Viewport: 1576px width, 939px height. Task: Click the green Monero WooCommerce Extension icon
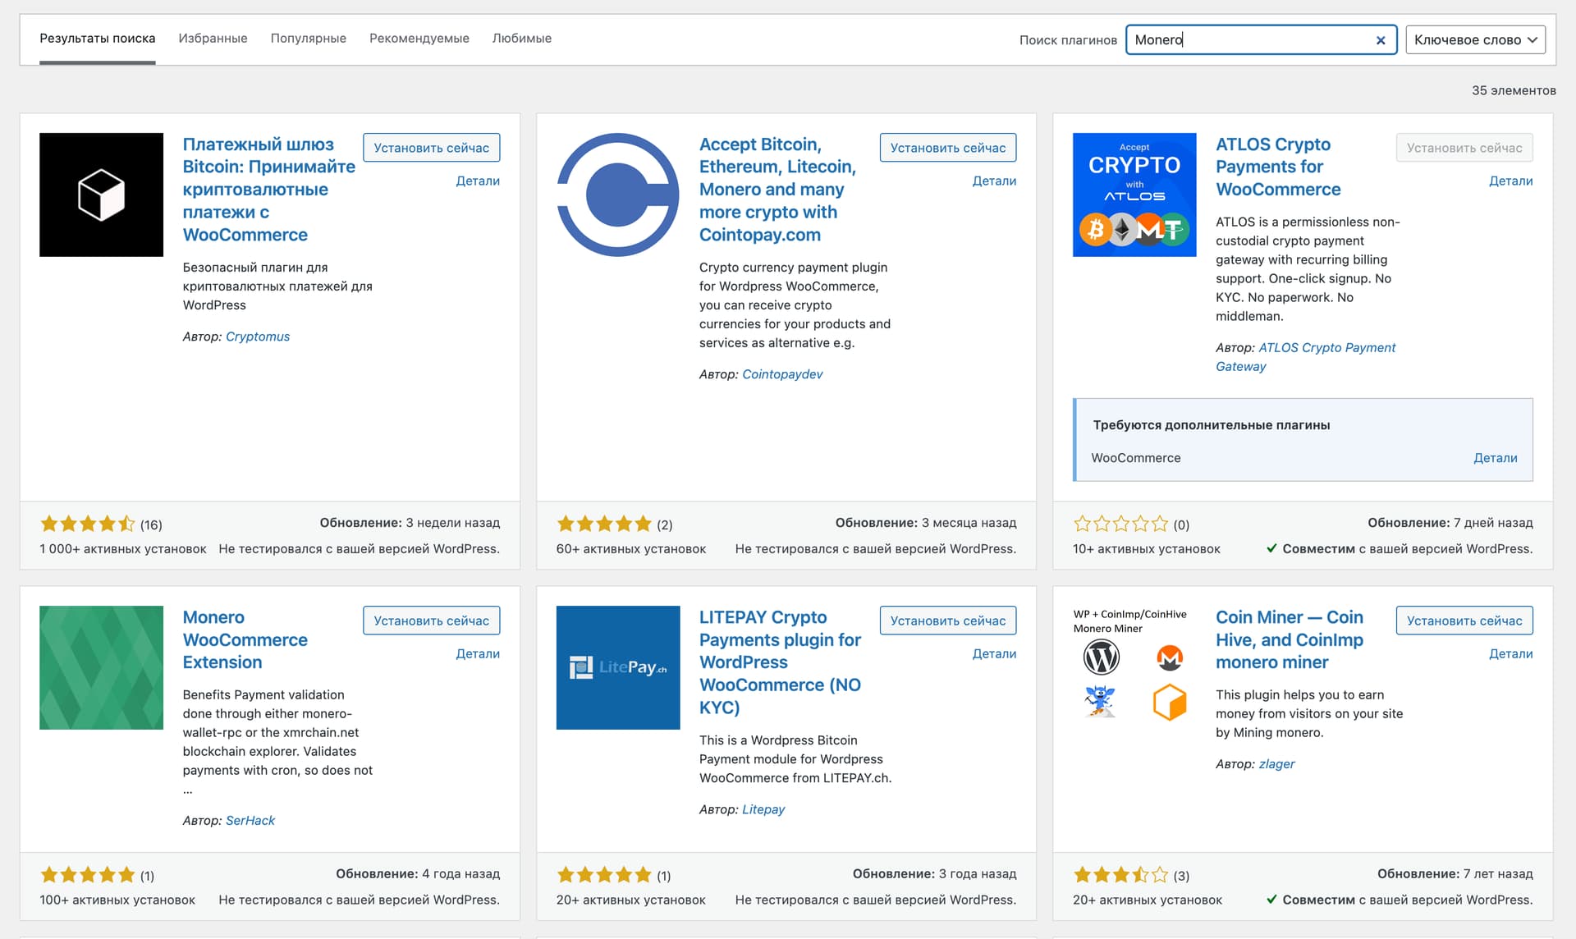click(101, 667)
